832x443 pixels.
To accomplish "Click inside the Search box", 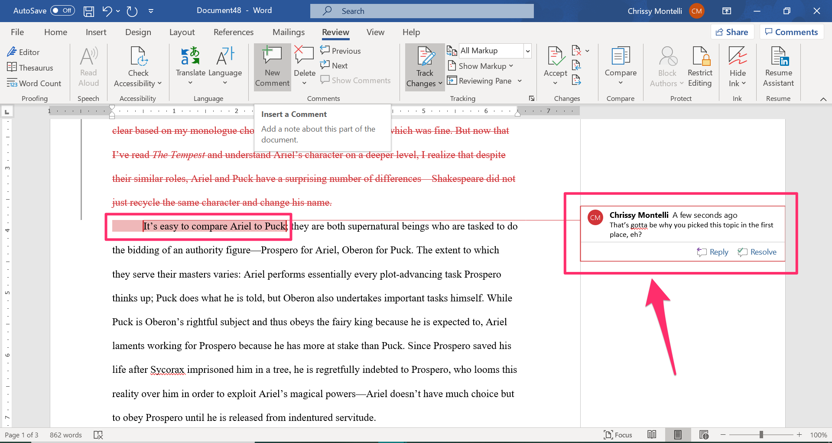I will (x=420, y=10).
